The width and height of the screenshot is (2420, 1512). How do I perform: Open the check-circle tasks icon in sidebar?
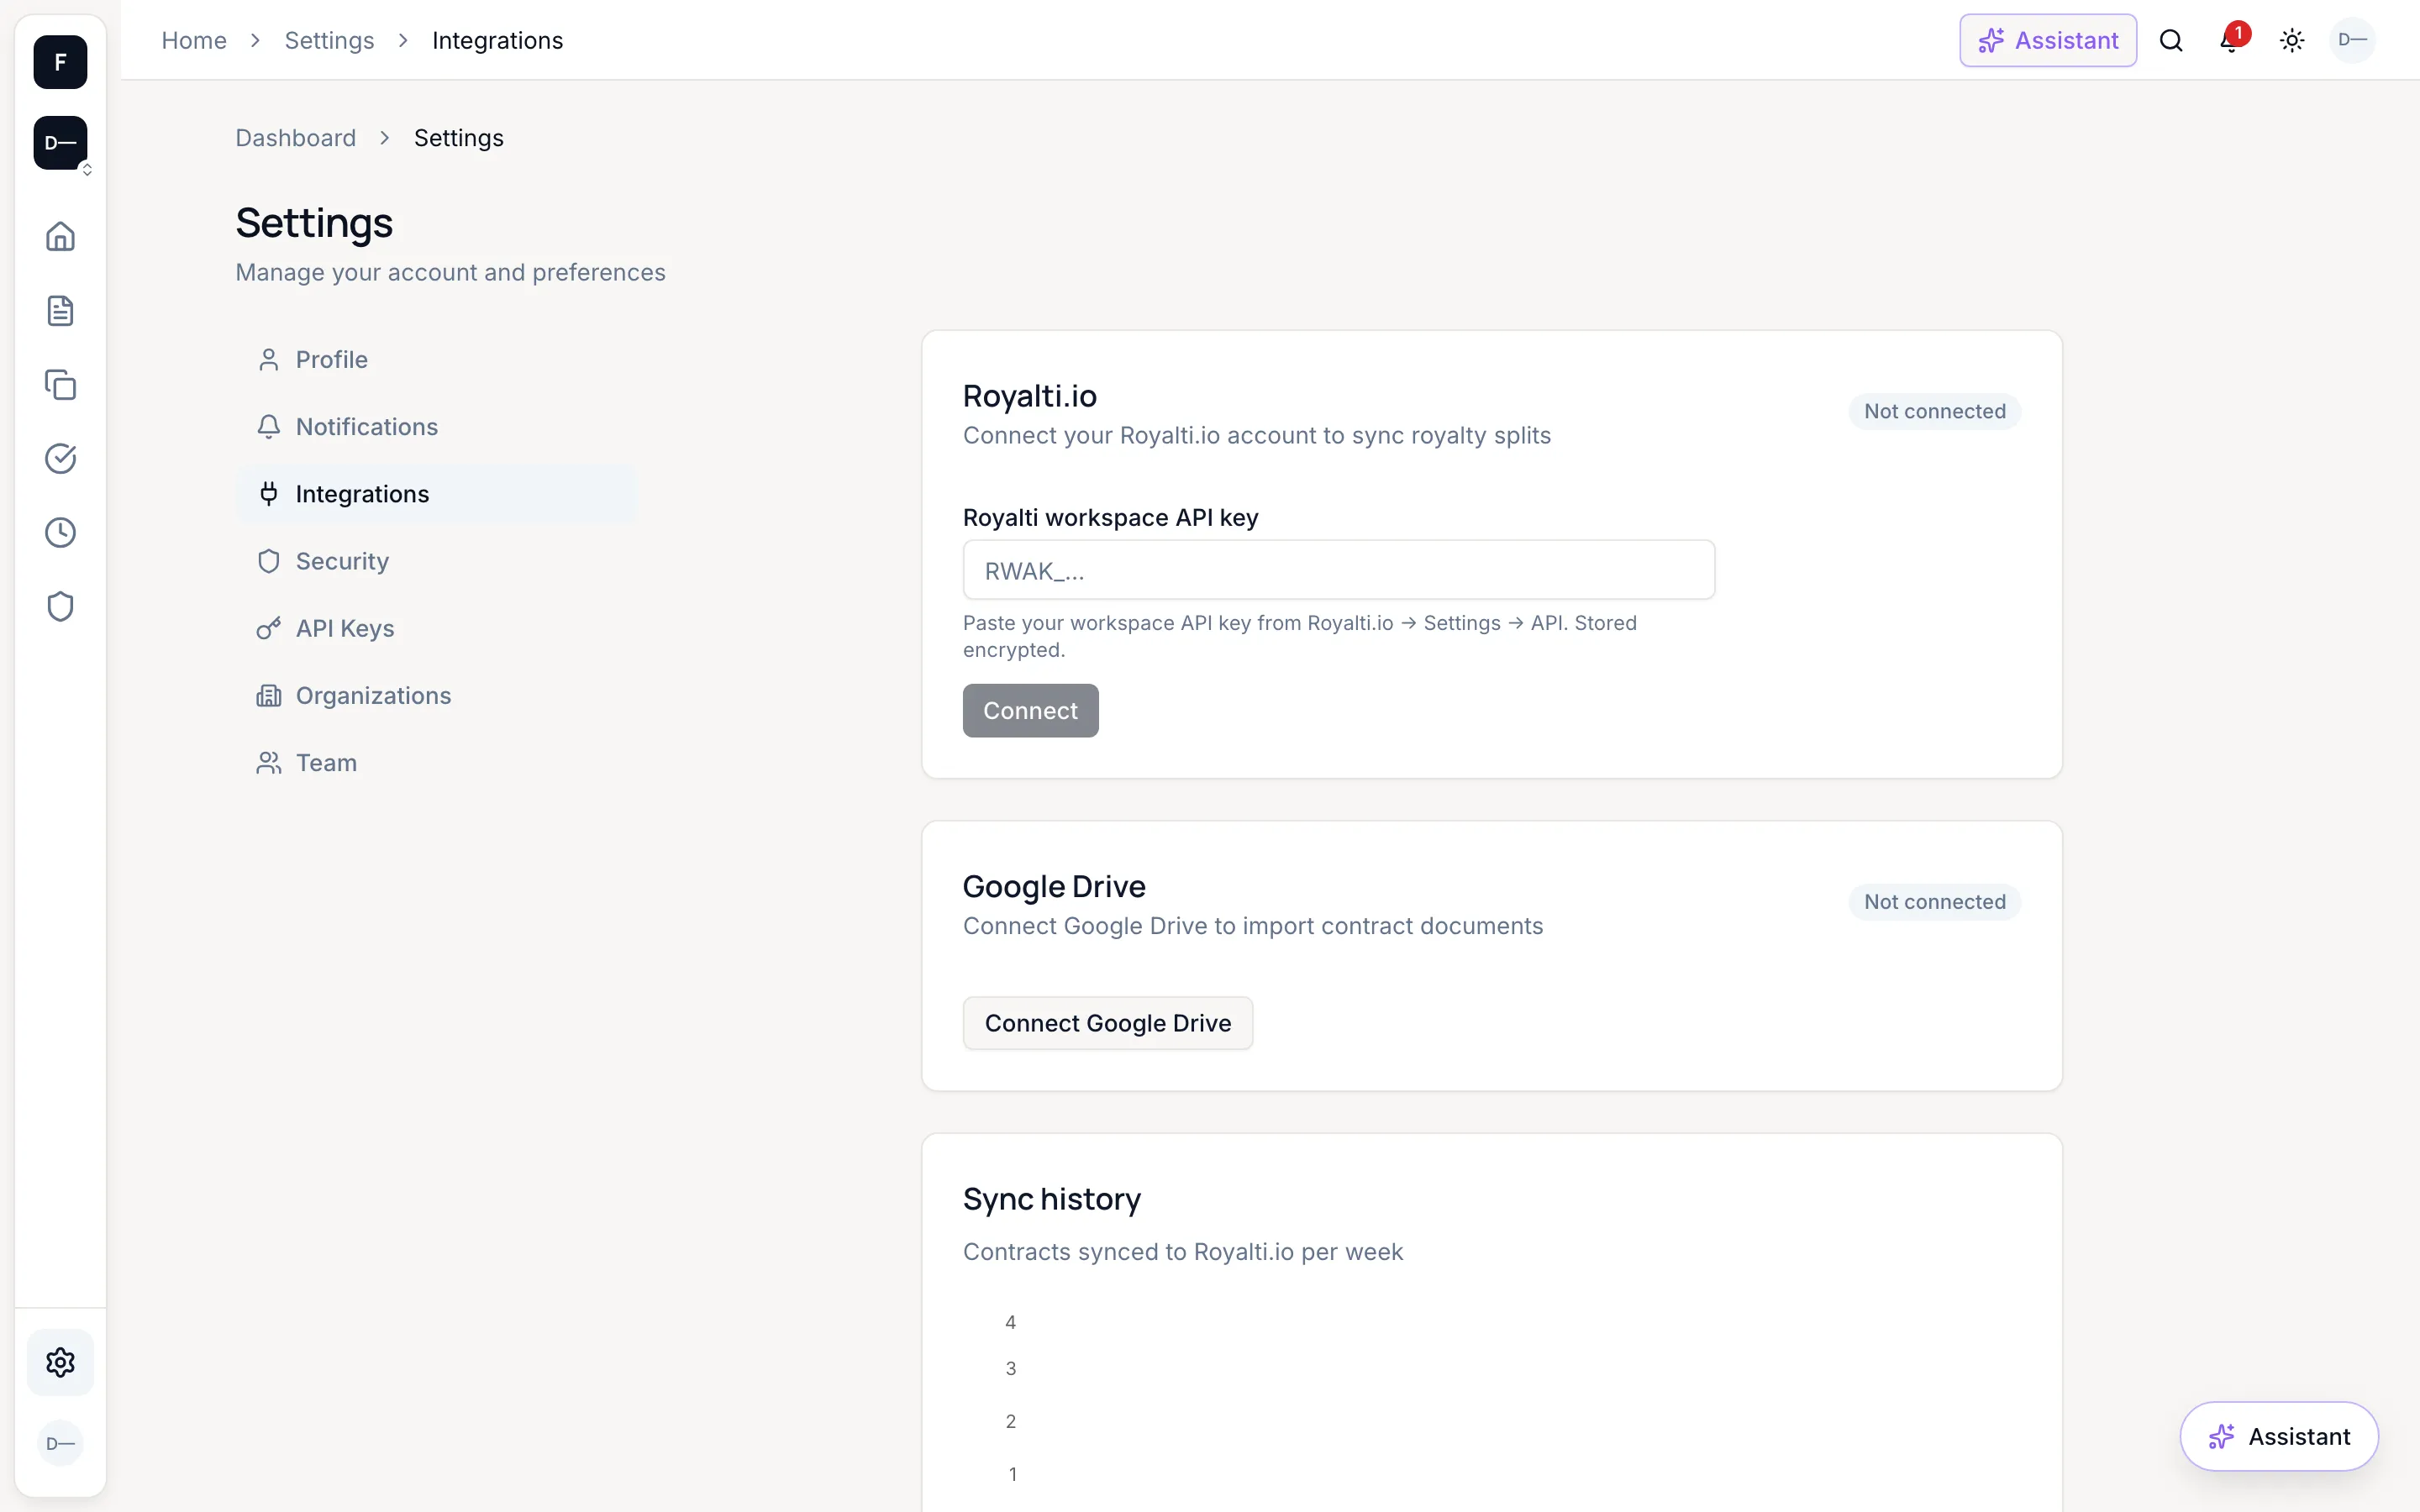[60, 458]
